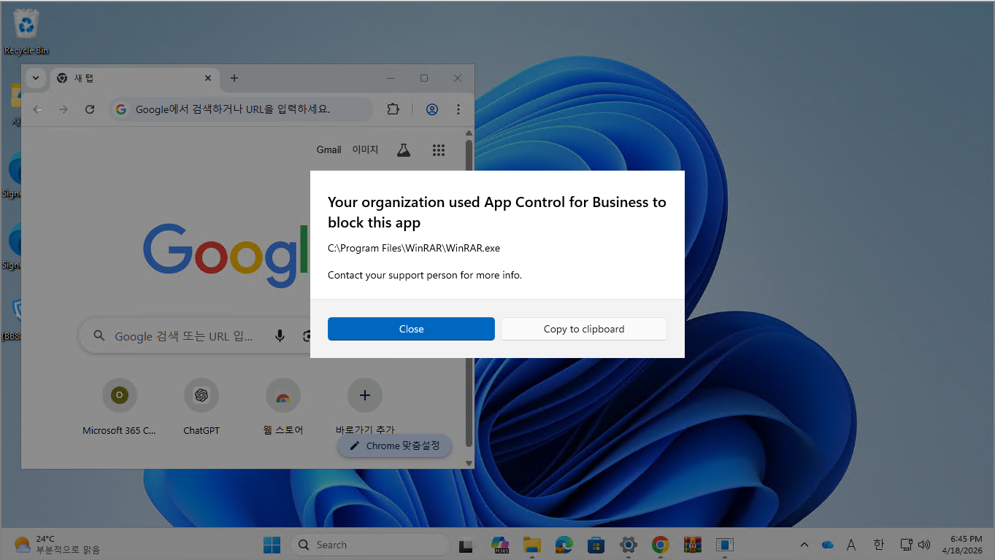Start voice search with microphone
Viewport: 995px width, 560px height.
pyautogui.click(x=280, y=336)
